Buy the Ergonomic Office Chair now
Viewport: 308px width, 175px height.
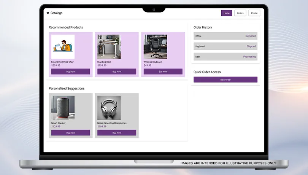point(71,72)
